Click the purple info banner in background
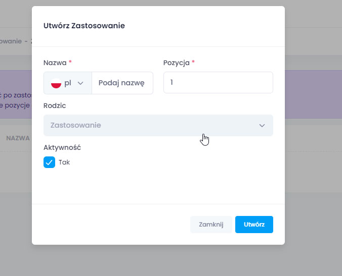Image resolution: width=342 pixels, height=276 pixels. click(x=15, y=94)
